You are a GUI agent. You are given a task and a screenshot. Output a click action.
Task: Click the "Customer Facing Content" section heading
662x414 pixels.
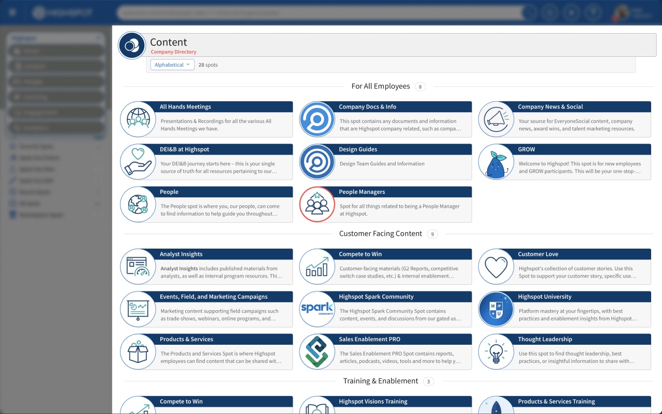pos(381,234)
